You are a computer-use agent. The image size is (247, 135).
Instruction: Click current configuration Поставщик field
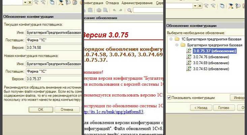click(x=54, y=40)
